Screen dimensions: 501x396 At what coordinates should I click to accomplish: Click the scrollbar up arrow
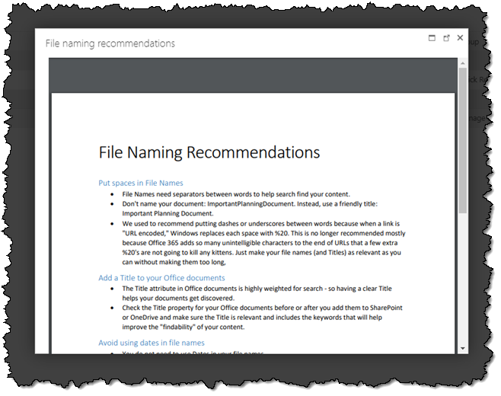(x=463, y=63)
